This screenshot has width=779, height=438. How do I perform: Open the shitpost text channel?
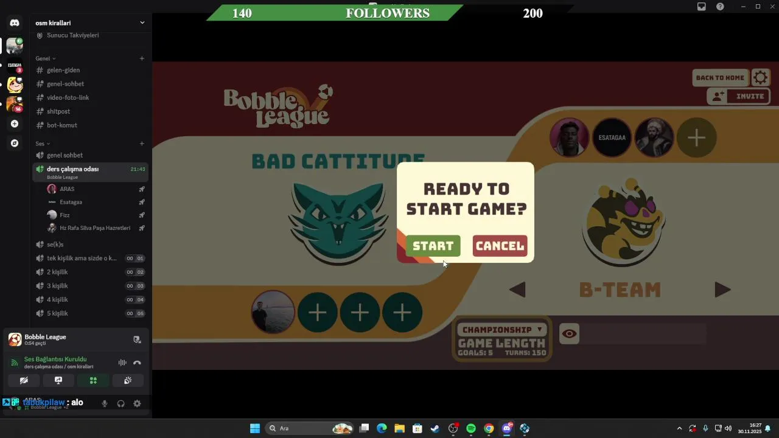coord(90,111)
